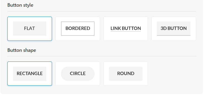This screenshot has width=207, height=101.
Task: Click the FLAT label text
Action: pos(30,28)
